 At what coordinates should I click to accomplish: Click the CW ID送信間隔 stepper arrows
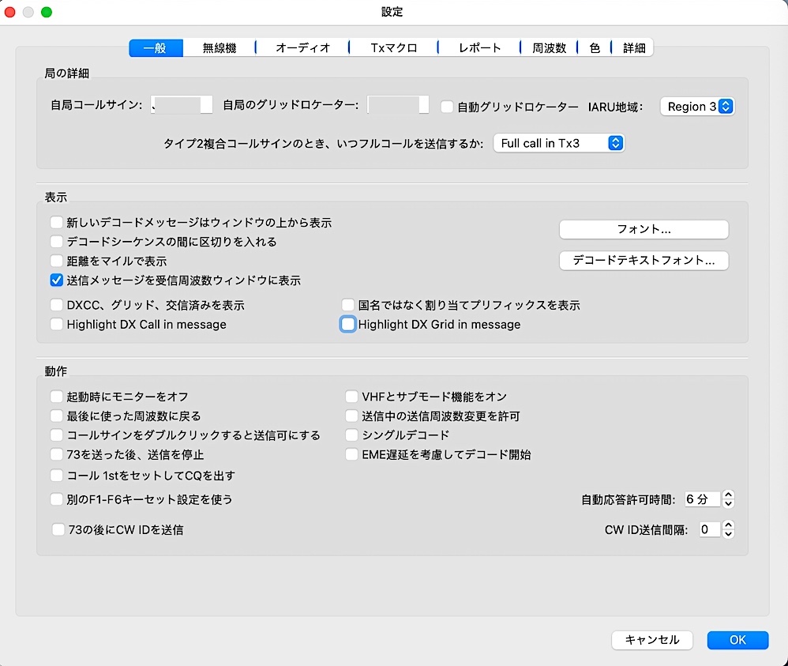tap(729, 530)
